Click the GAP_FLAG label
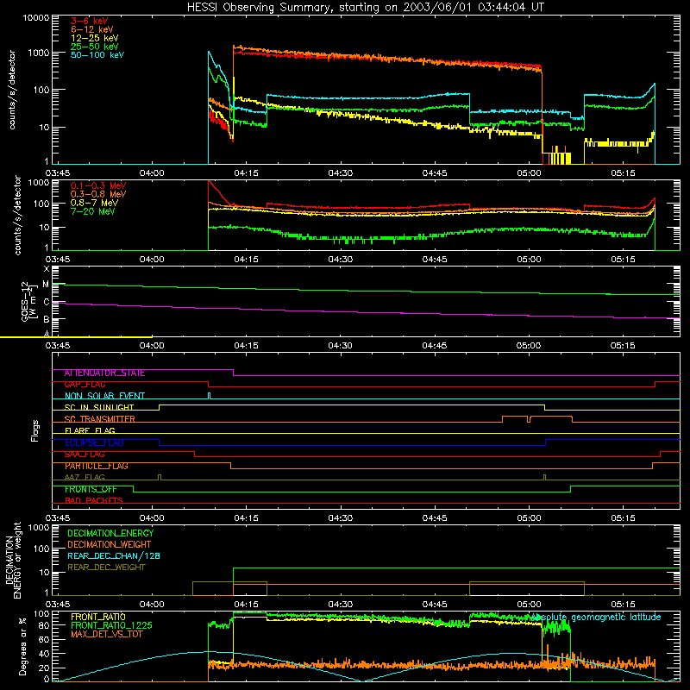 (85, 385)
